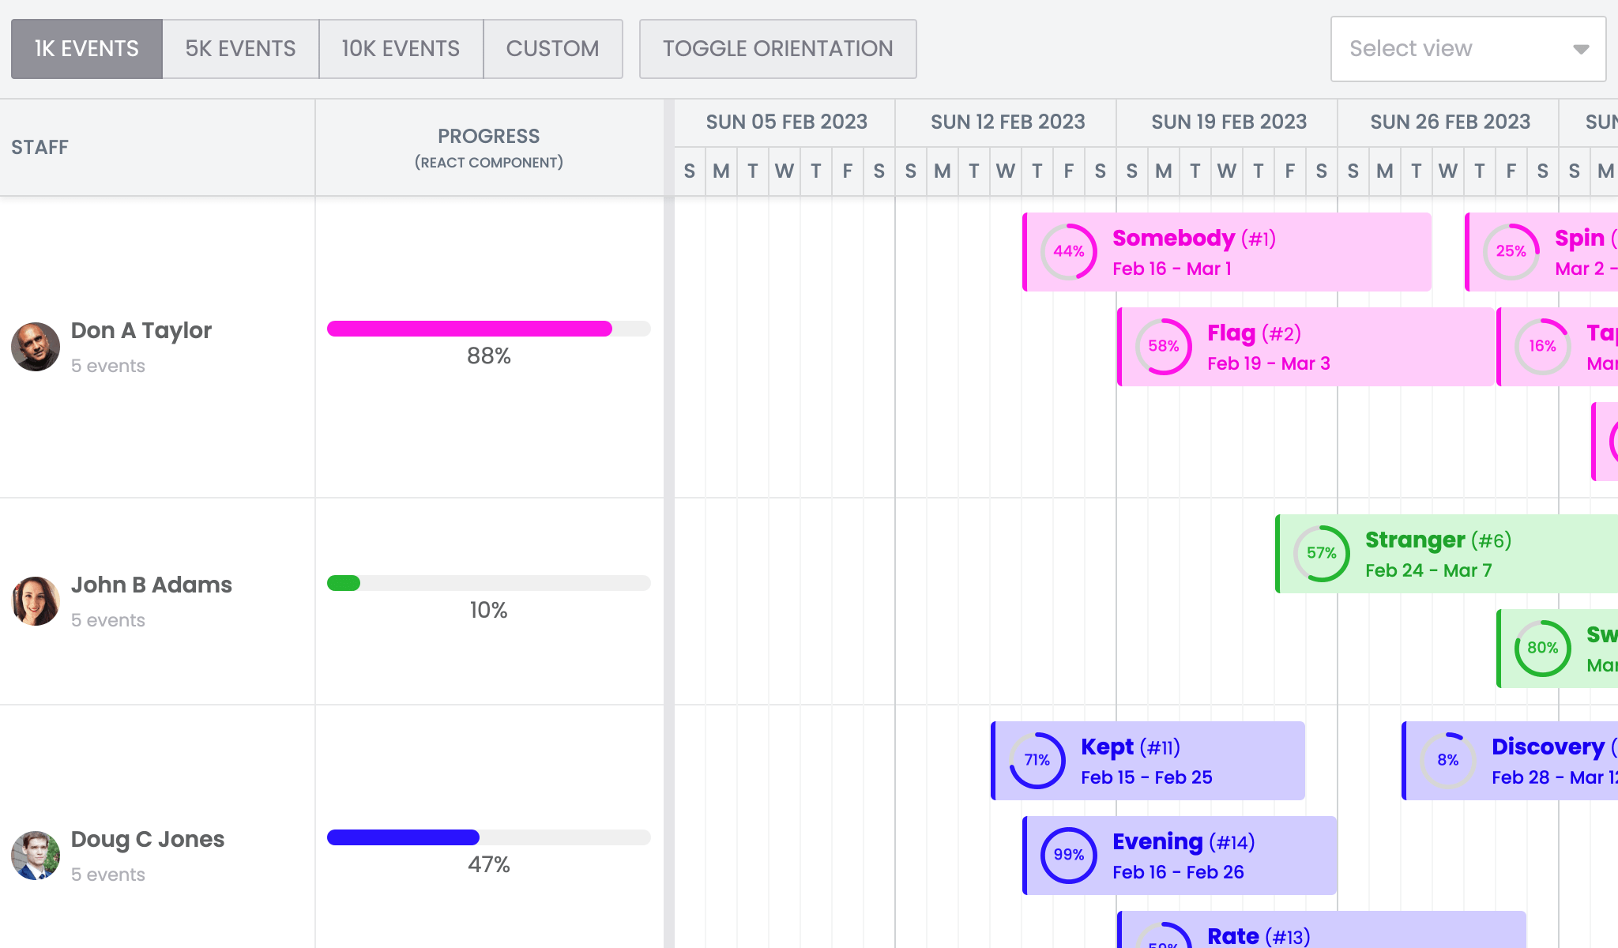The height and width of the screenshot is (948, 1618).
Task: Select John B Adams staff name
Action: (x=152, y=585)
